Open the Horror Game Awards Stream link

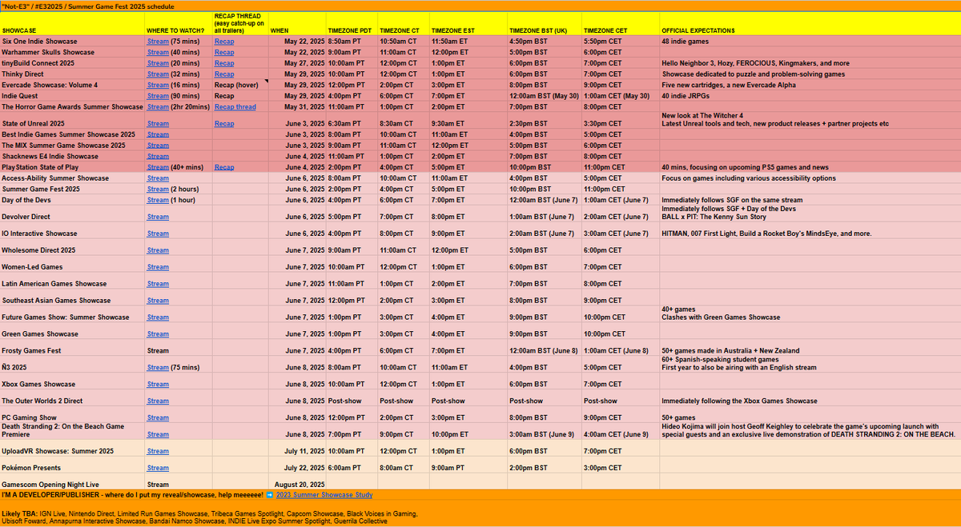158,106
